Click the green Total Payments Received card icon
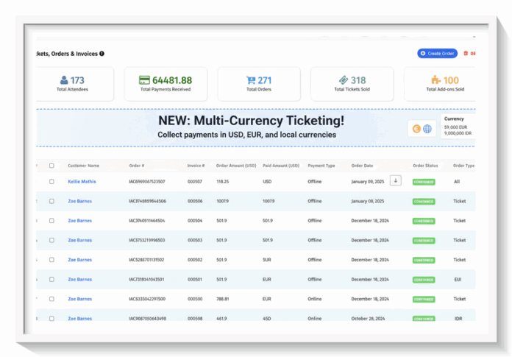This screenshot has width=512, height=357. coord(145,80)
